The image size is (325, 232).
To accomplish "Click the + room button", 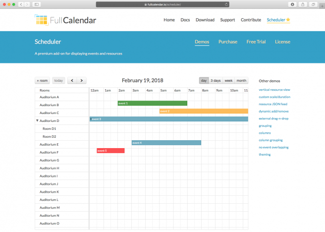I will pos(42,80).
